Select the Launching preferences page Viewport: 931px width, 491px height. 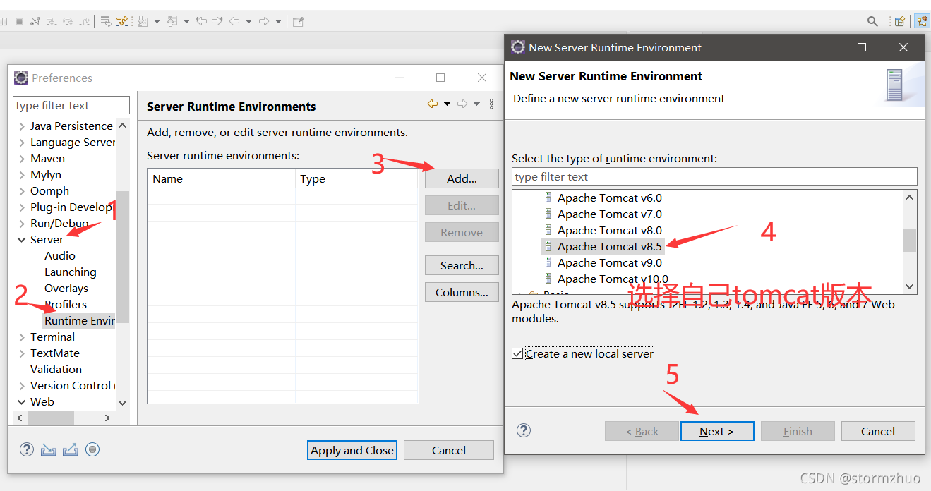coord(70,272)
